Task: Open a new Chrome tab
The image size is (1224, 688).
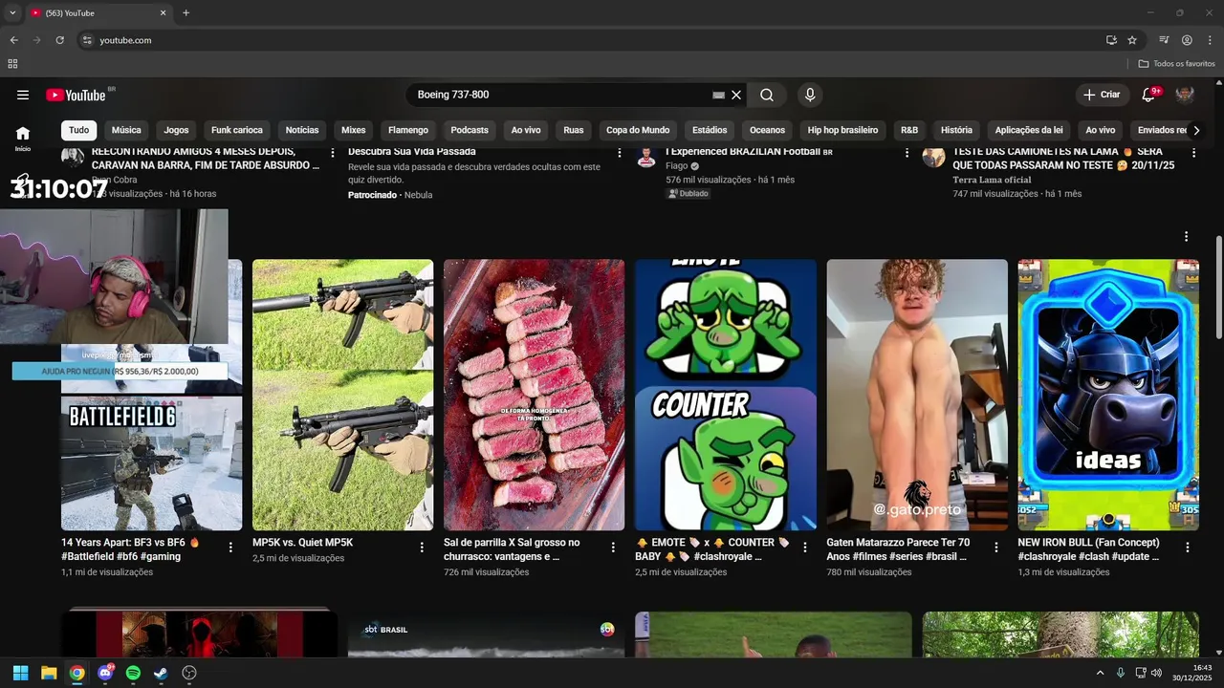Action: click(x=186, y=13)
